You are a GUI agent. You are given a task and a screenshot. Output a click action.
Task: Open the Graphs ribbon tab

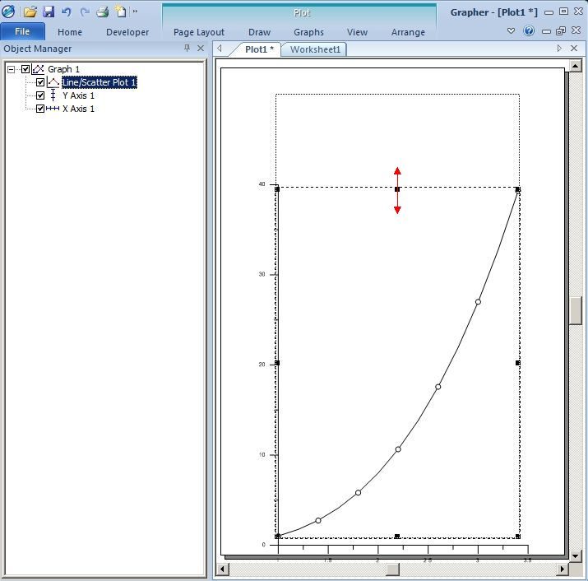click(x=308, y=32)
